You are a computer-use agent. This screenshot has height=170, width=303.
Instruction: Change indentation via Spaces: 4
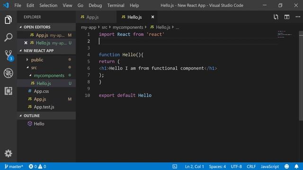point(217,166)
